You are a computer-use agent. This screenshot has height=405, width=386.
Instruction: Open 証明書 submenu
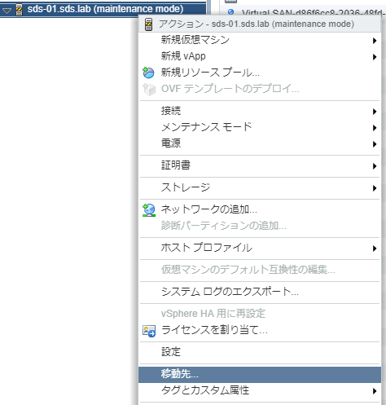[x=260, y=165]
